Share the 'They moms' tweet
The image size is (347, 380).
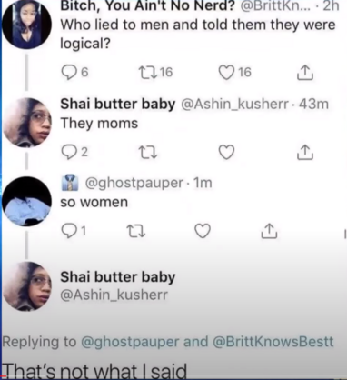pyautogui.click(x=305, y=152)
